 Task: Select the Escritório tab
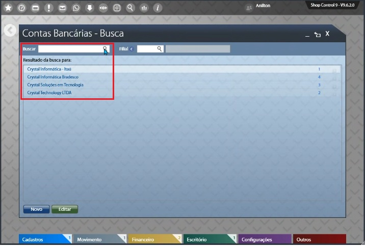click(x=208, y=239)
